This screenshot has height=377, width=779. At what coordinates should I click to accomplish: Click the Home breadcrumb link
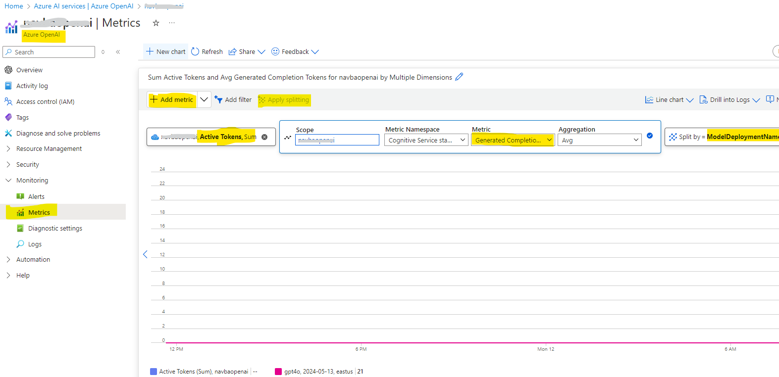14,6
